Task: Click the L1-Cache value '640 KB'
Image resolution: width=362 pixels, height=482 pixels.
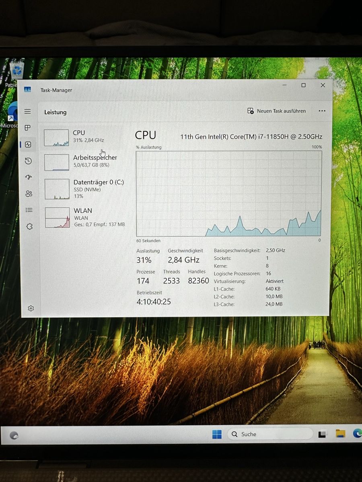Action: 273,289
